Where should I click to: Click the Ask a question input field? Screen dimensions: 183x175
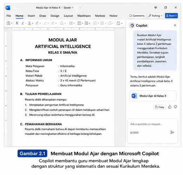tap(152, 131)
